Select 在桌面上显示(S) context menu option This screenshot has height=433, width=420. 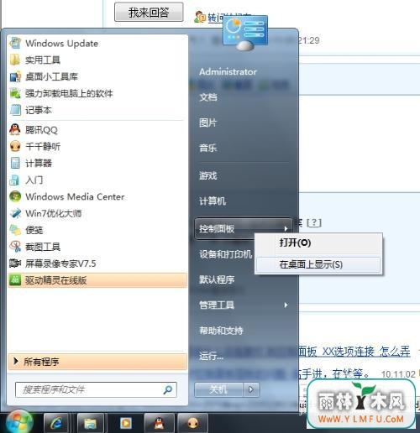(x=318, y=264)
